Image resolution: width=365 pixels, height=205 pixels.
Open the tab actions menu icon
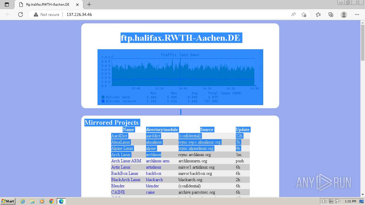point(7,5)
